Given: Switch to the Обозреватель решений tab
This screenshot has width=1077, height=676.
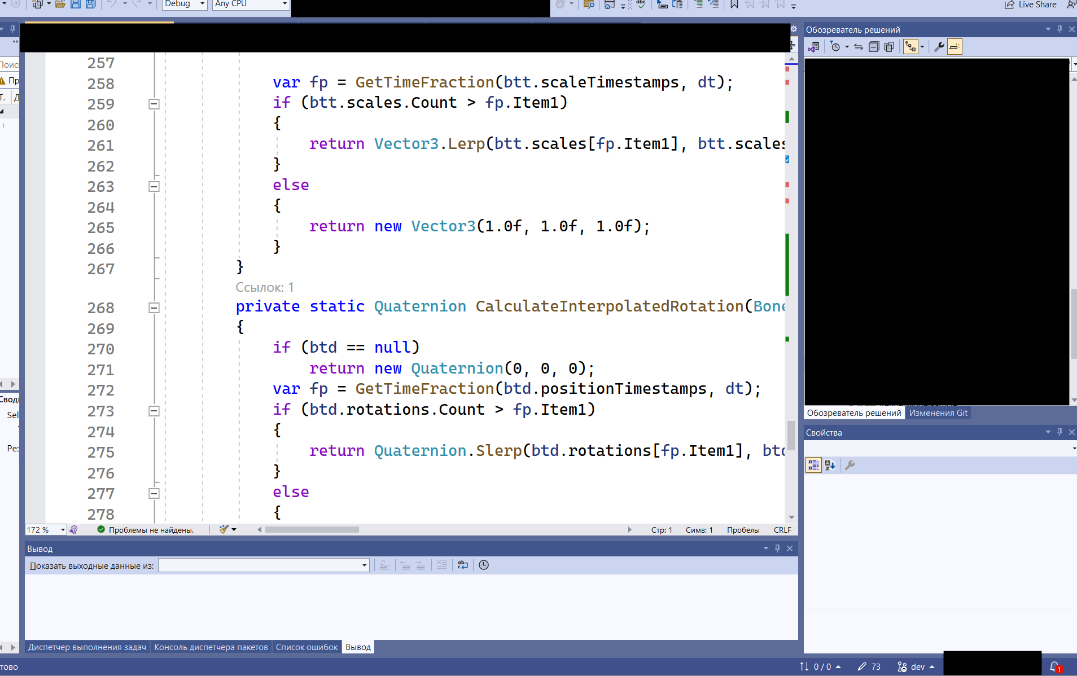Looking at the screenshot, I should pyautogui.click(x=854, y=413).
